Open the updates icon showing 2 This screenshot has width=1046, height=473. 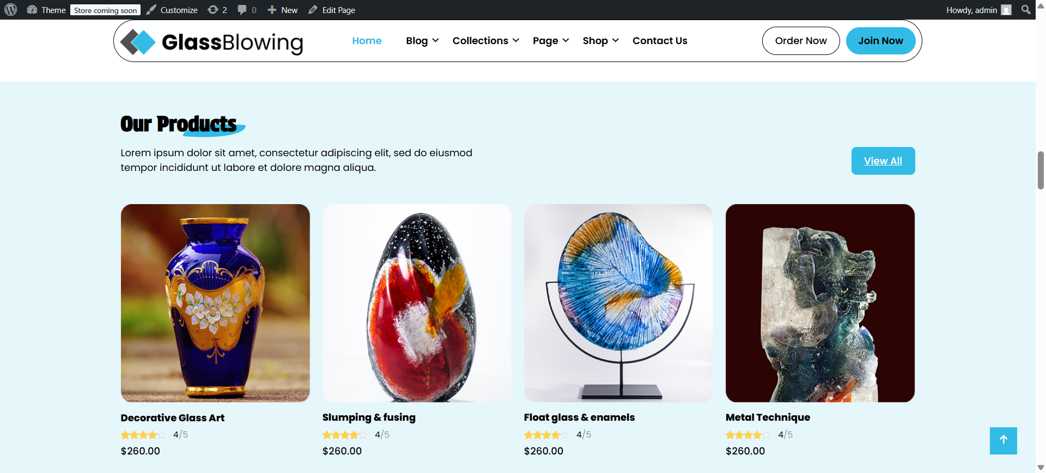[213, 10]
